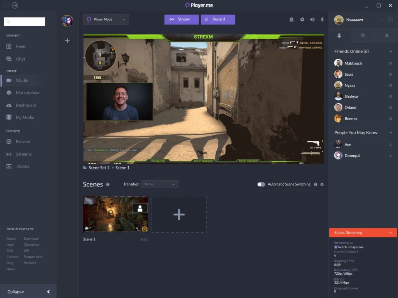Click the webcam icon in the top toolbar

(x=292, y=19)
